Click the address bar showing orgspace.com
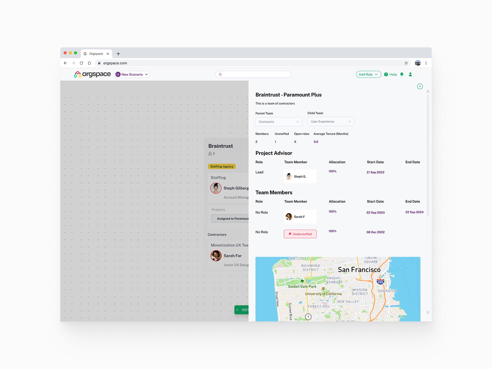492x369 pixels. coord(252,63)
